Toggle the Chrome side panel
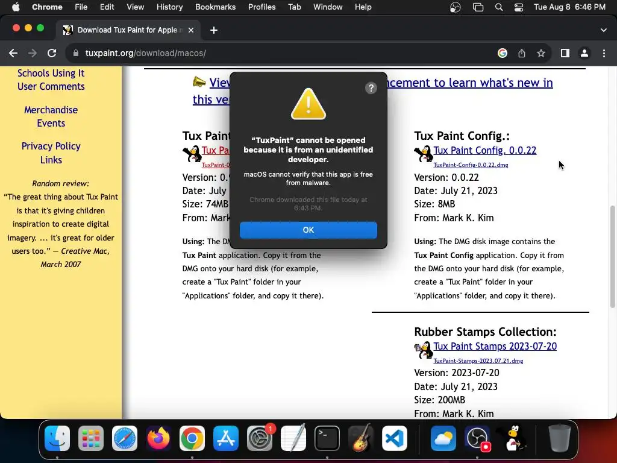 pyautogui.click(x=565, y=53)
